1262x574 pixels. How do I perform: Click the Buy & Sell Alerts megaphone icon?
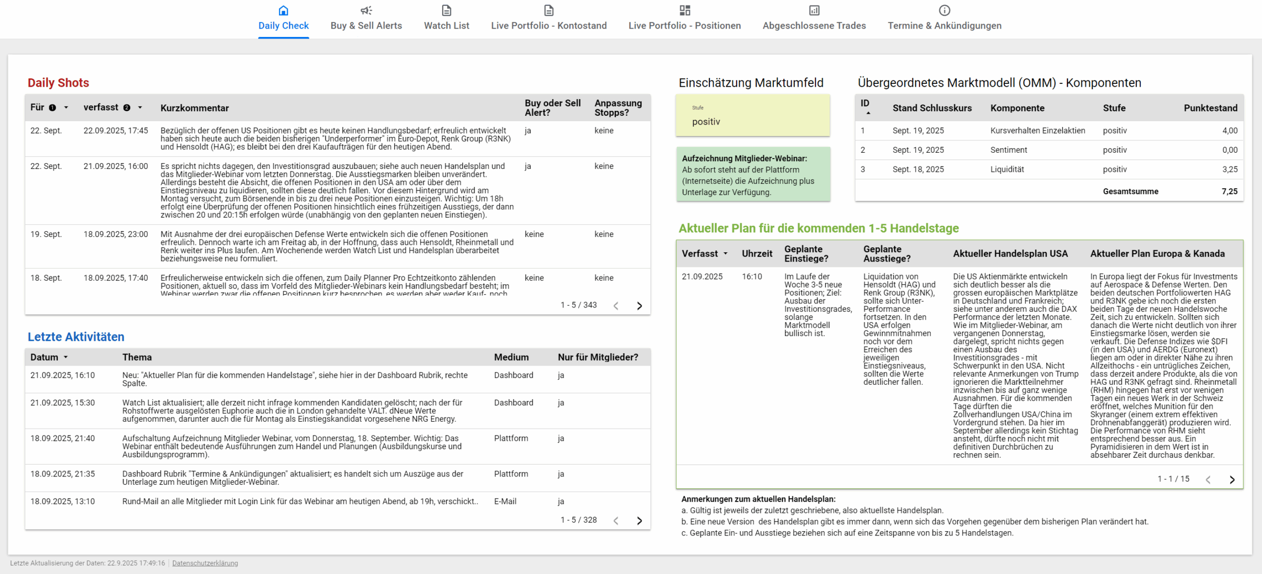[x=366, y=10]
